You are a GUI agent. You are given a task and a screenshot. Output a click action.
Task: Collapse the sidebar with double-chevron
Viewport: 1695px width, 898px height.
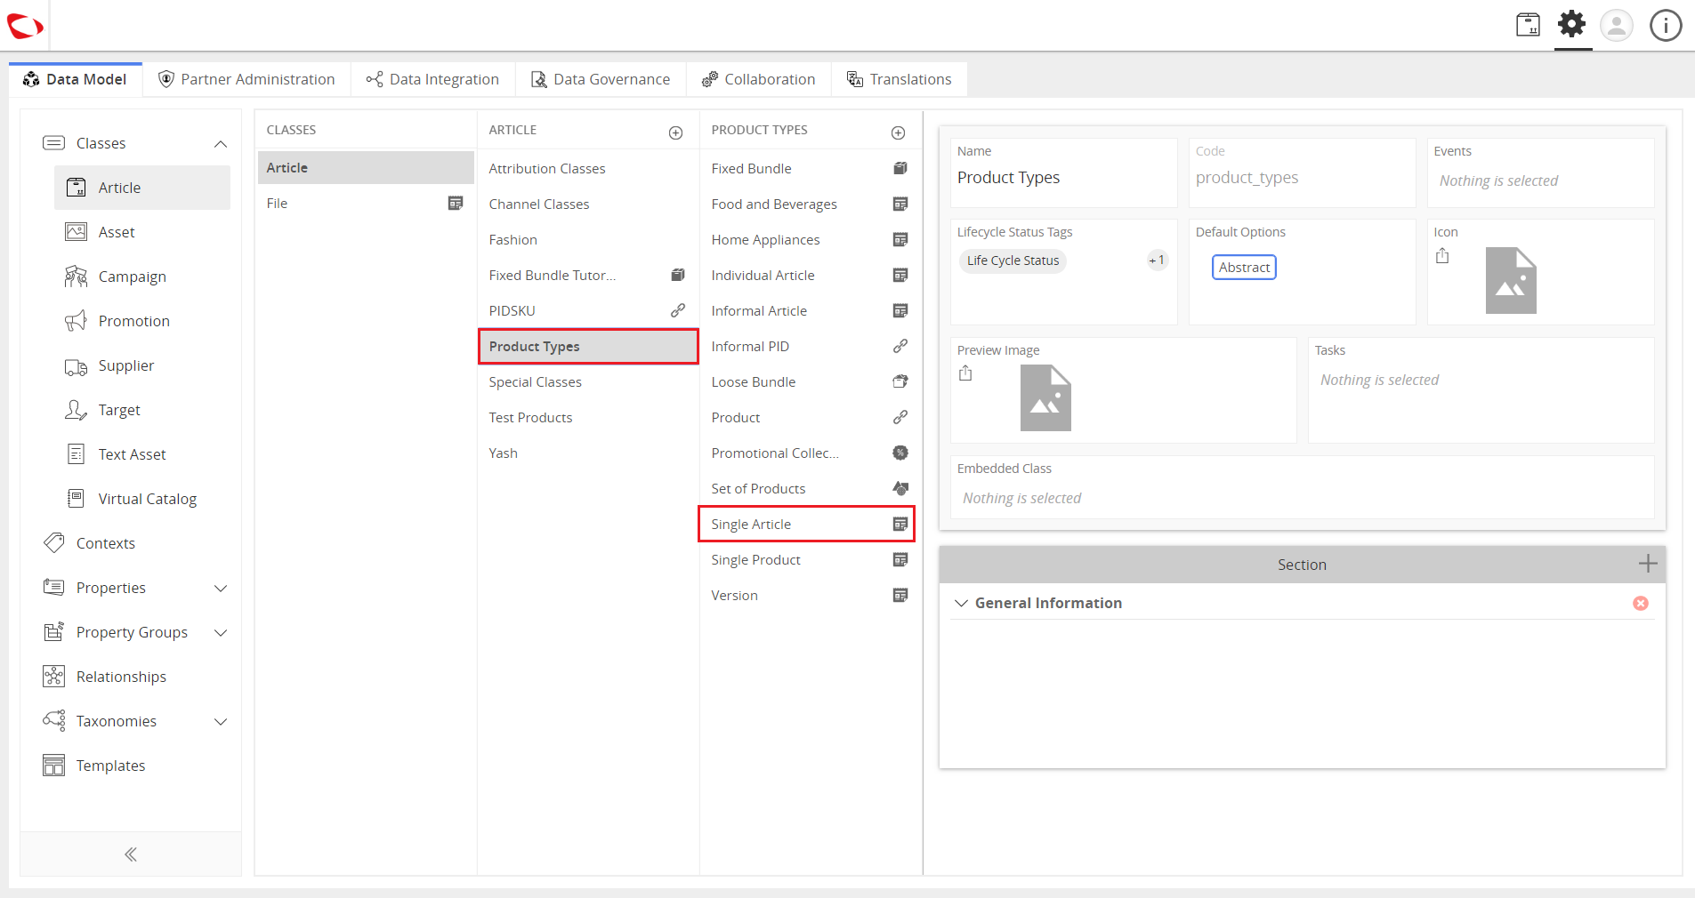(131, 854)
